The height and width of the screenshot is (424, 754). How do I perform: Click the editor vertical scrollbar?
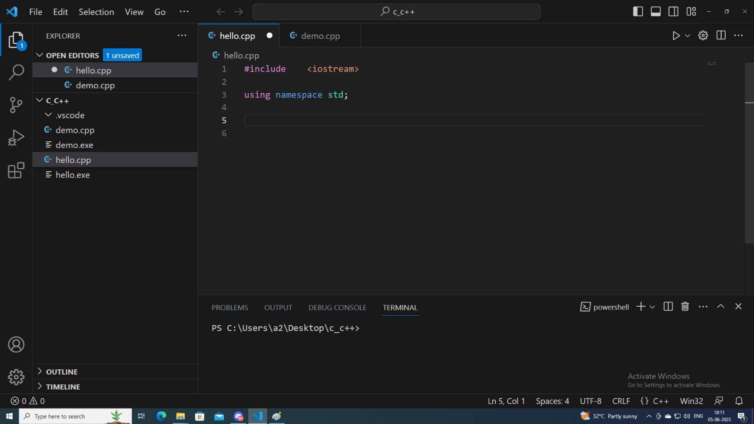[749, 153]
